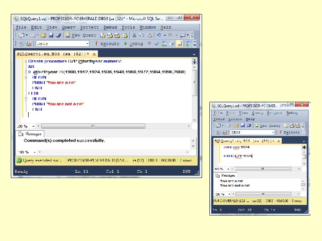Click Debug play button in large window
This screenshot has width=322, height=241.
click(133, 43)
